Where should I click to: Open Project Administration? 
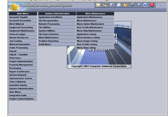pos(23,61)
